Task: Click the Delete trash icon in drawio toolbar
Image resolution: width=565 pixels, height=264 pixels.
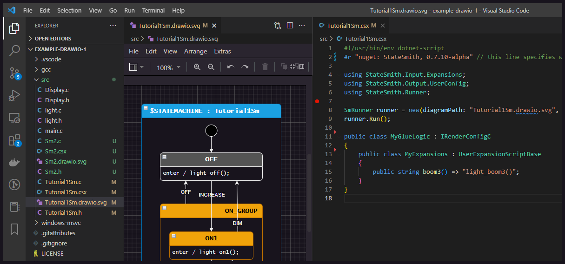Action: [x=265, y=67]
